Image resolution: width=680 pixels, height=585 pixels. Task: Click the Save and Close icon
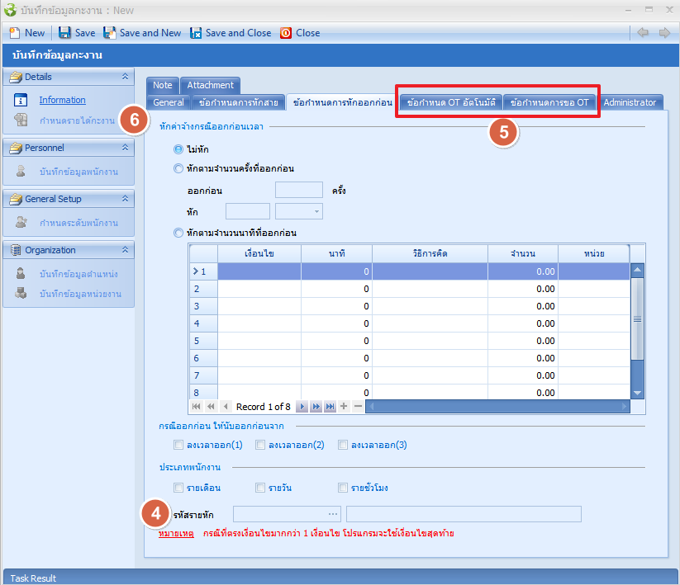click(x=196, y=33)
